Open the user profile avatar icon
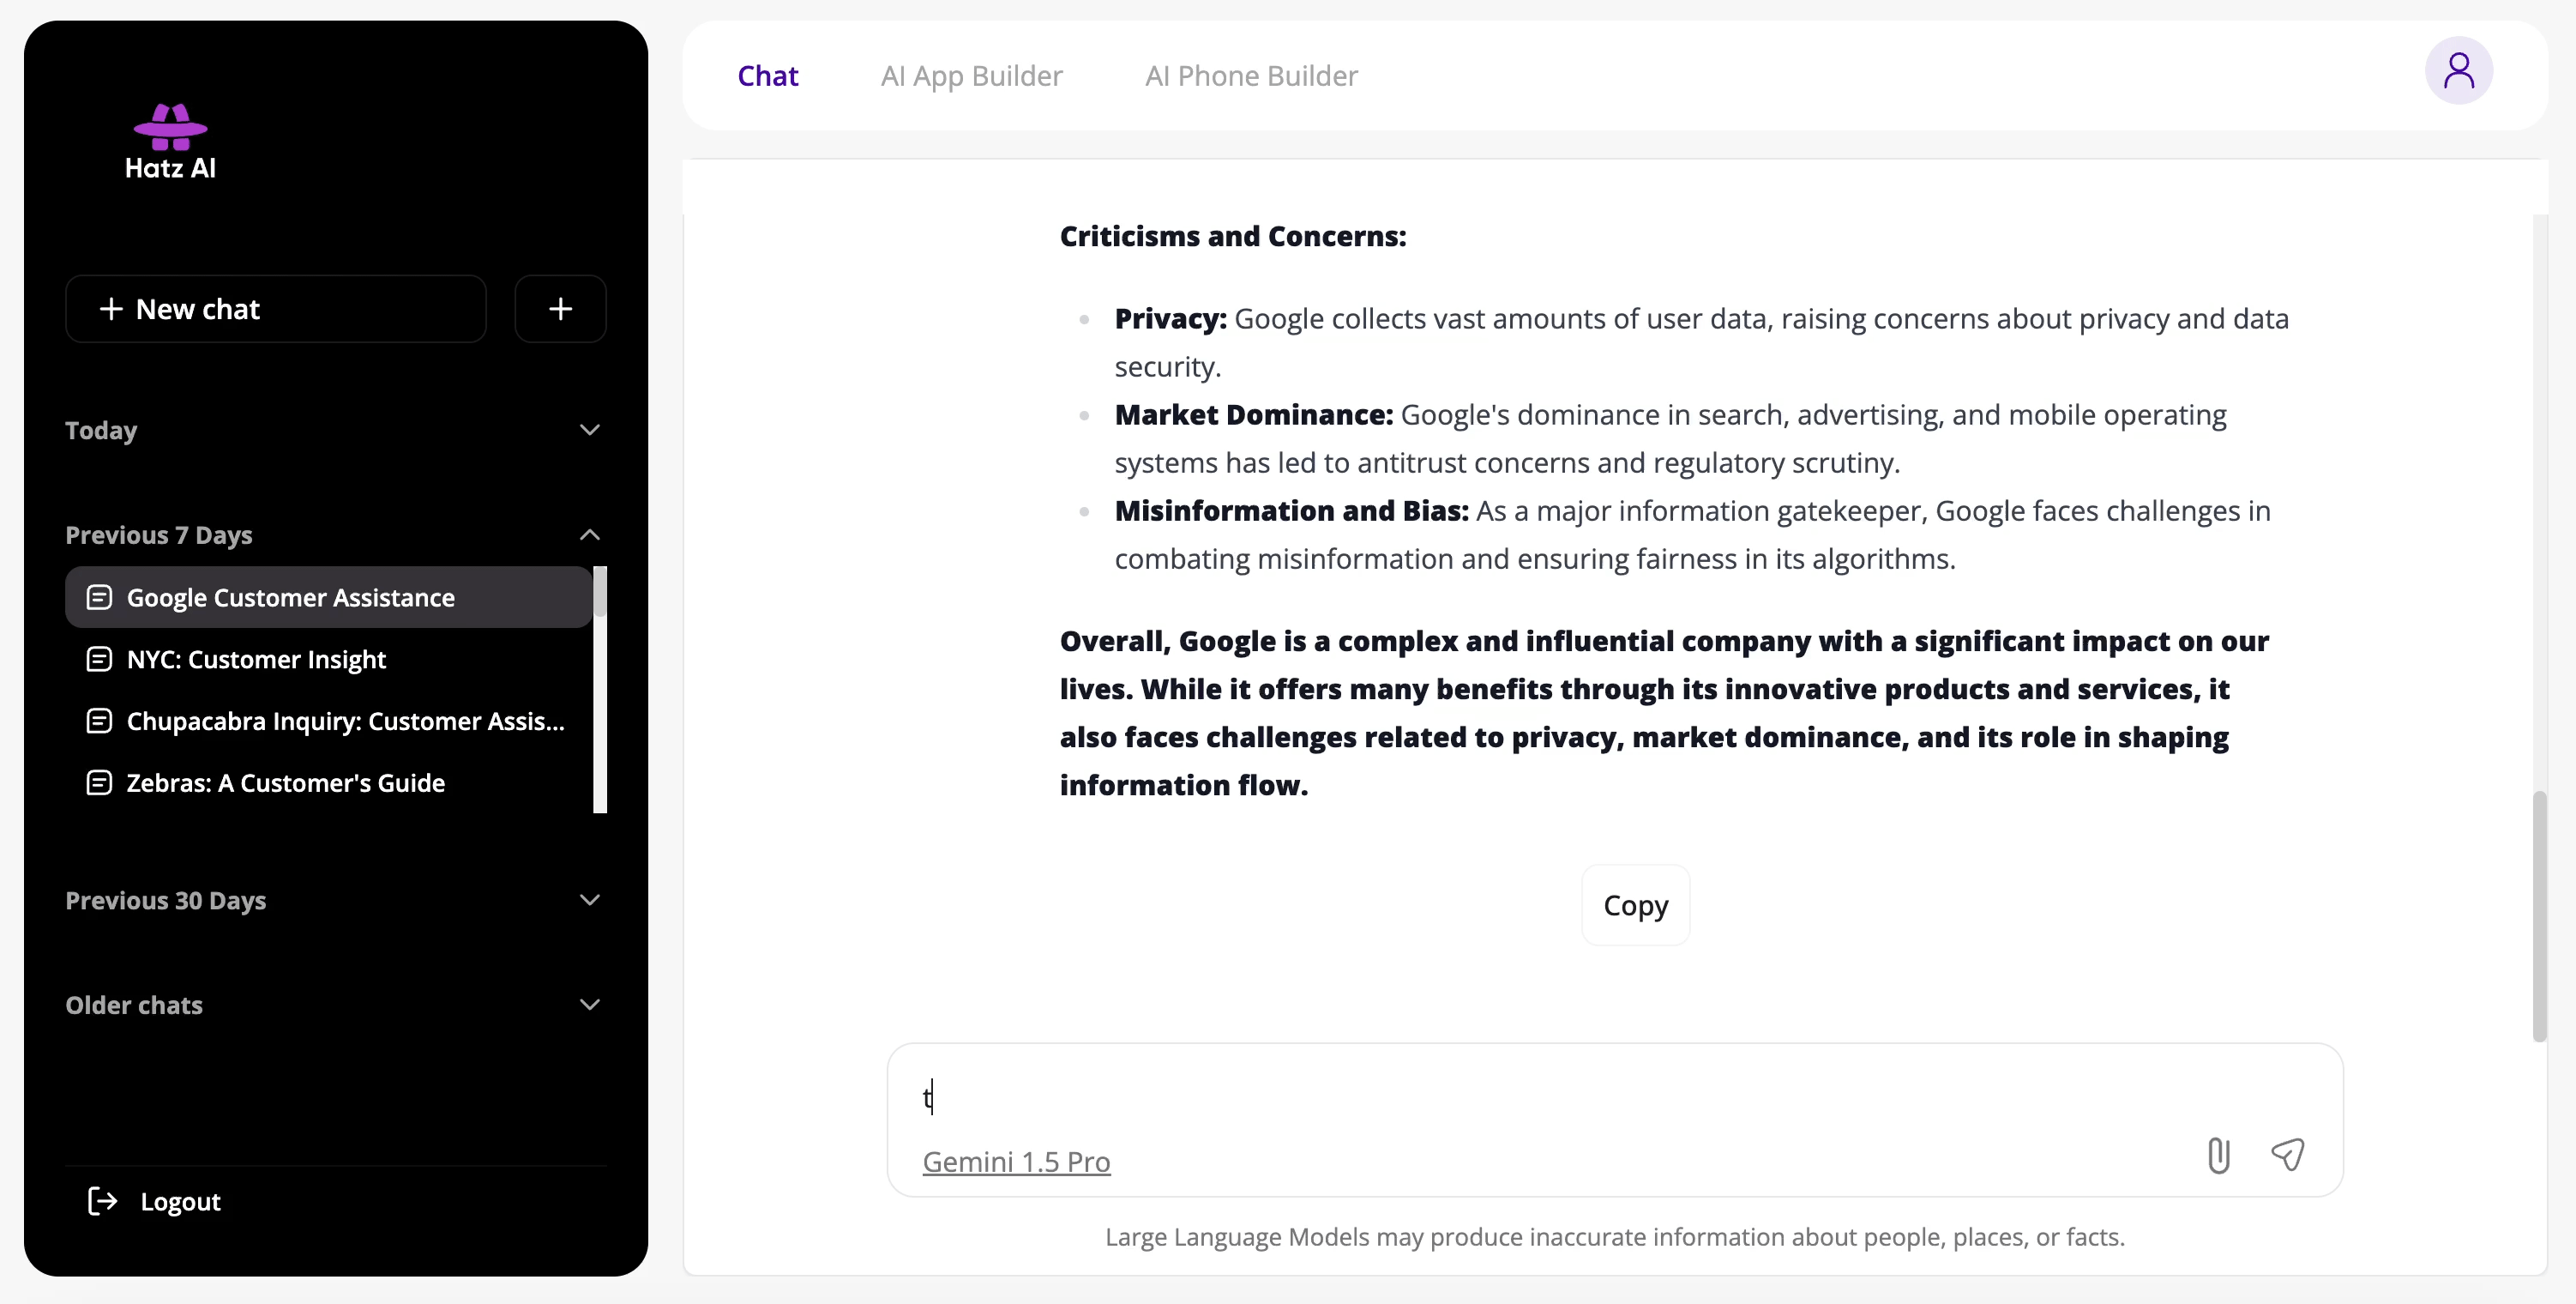2576x1304 pixels. tap(2458, 71)
